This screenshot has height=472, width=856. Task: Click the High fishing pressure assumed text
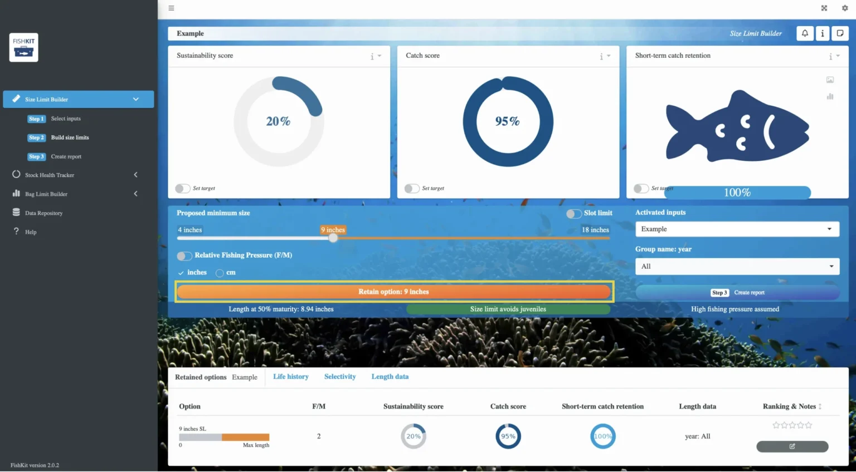tap(735, 309)
